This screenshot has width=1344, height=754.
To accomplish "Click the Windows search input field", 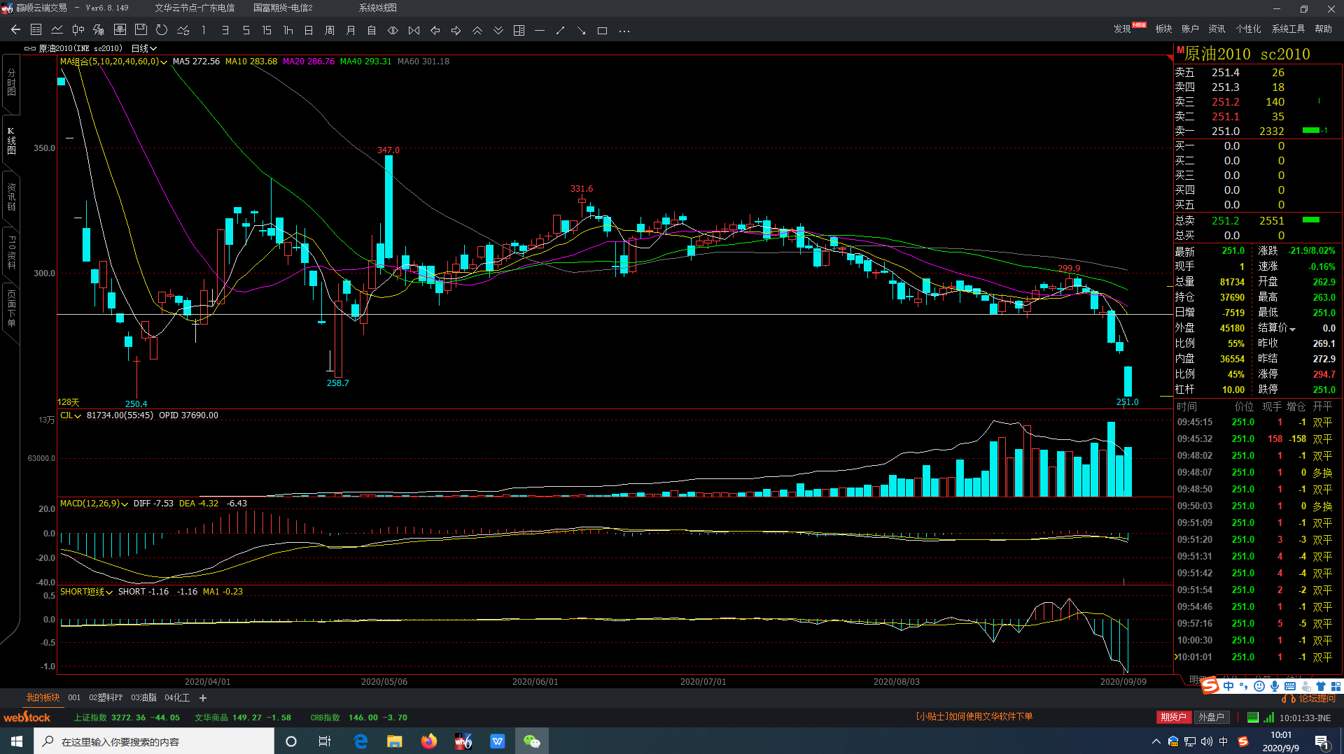I will [x=154, y=741].
